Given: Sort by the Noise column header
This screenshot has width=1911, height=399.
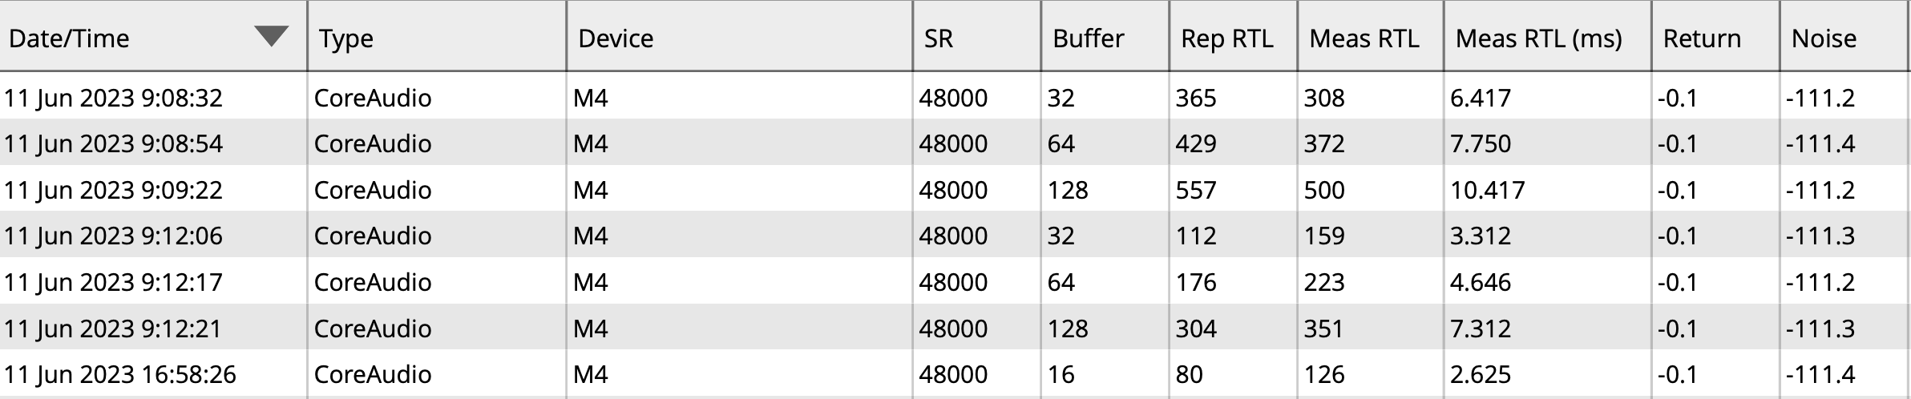Looking at the screenshot, I should point(1824,38).
